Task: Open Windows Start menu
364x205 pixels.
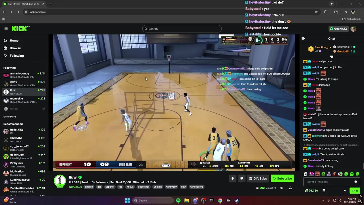Action: (x=127, y=200)
